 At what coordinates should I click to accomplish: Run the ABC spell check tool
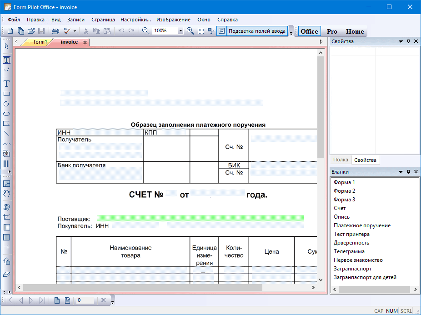67,31
